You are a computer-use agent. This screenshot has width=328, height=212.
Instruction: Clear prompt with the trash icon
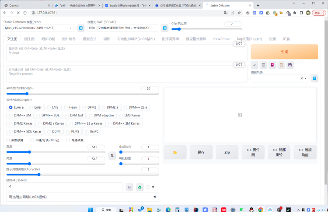click(263, 65)
